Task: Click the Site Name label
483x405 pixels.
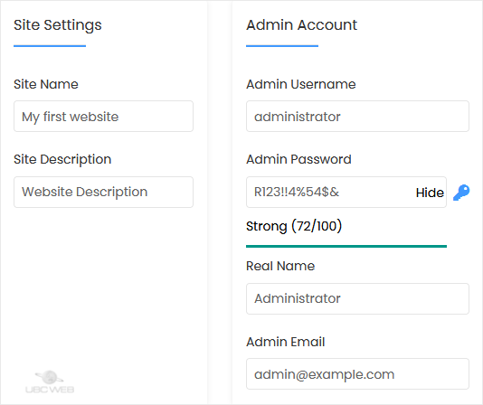Action: pos(46,84)
